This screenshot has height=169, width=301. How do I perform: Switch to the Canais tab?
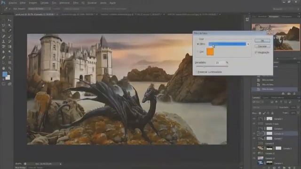pyautogui.click(x=265, y=98)
